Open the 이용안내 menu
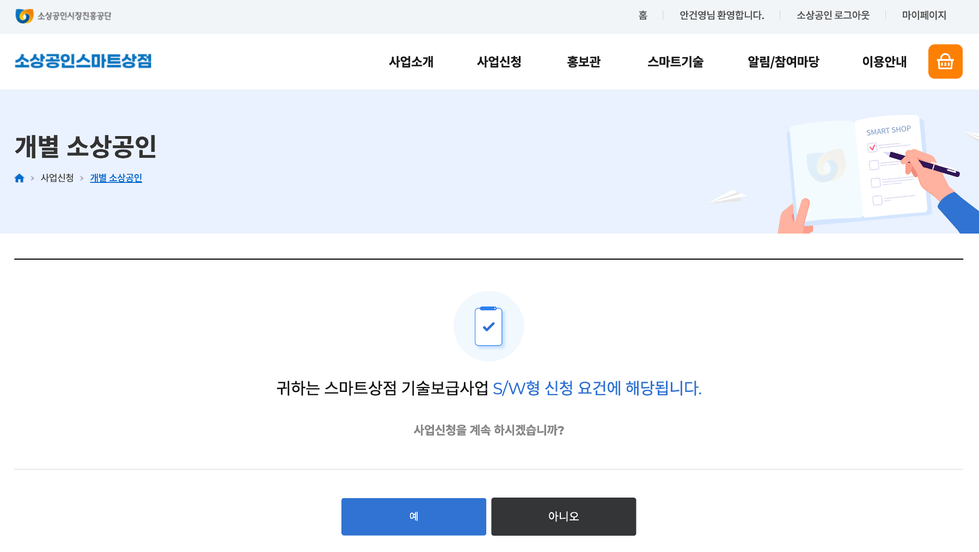Screen dimensions: 979x552 click(x=884, y=62)
